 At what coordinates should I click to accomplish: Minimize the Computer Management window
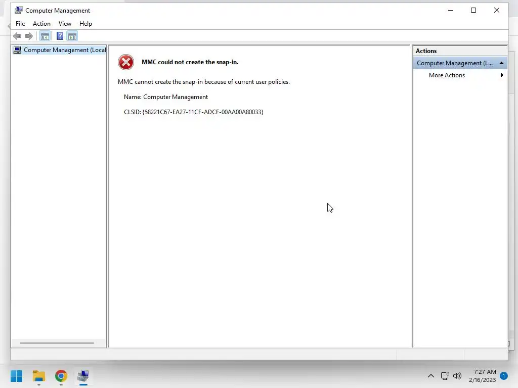pyautogui.click(x=451, y=10)
